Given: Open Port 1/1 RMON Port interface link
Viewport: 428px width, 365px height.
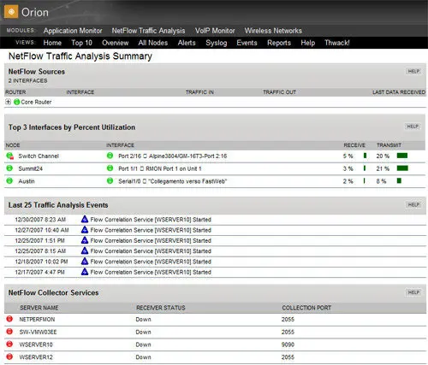Looking at the screenshot, I should coord(160,168).
